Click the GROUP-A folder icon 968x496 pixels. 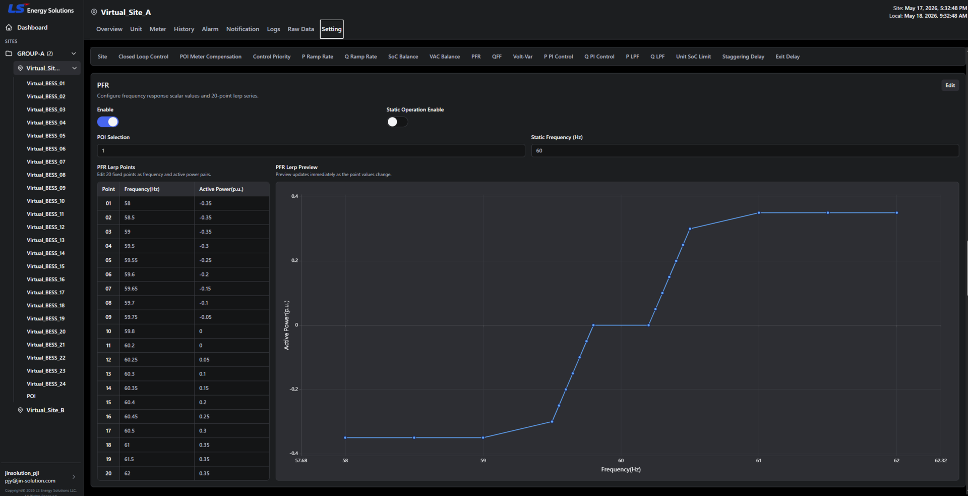(x=9, y=53)
